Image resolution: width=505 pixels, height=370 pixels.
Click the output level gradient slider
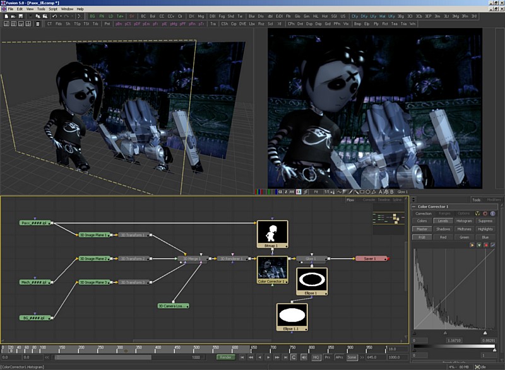click(454, 347)
